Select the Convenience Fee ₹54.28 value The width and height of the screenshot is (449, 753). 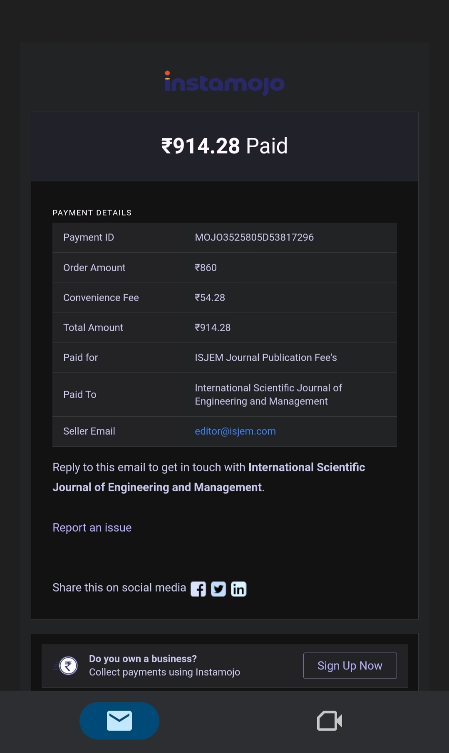pyautogui.click(x=210, y=298)
